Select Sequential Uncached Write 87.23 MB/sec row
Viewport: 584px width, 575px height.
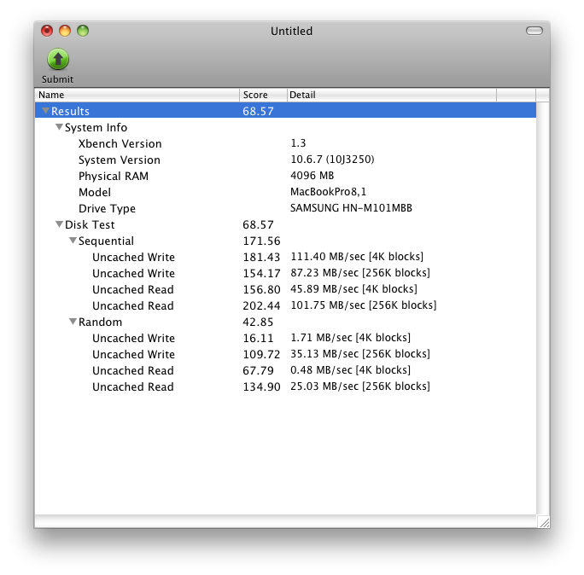285,273
